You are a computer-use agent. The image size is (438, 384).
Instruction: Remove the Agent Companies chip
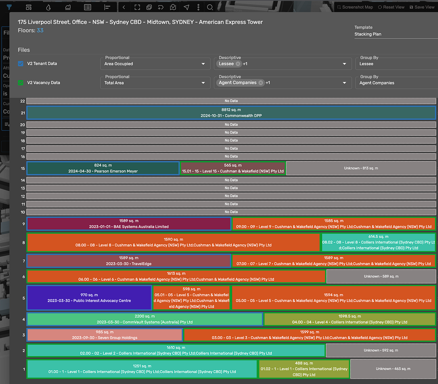tap(261, 83)
